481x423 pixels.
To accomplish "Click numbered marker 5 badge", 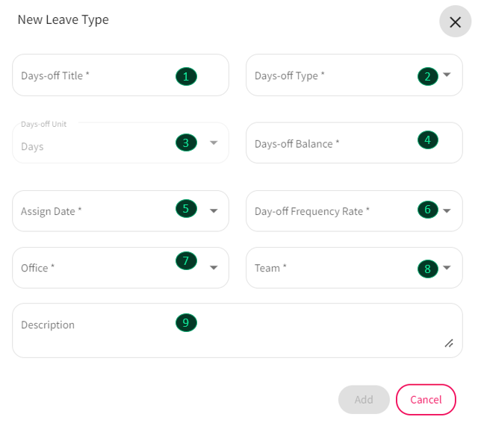I will 186,209.
